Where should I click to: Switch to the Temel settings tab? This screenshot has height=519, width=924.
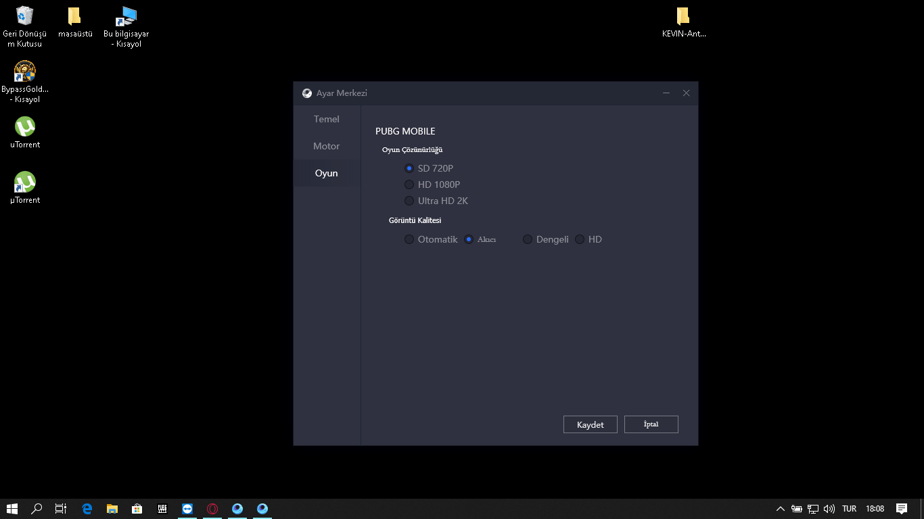327,119
